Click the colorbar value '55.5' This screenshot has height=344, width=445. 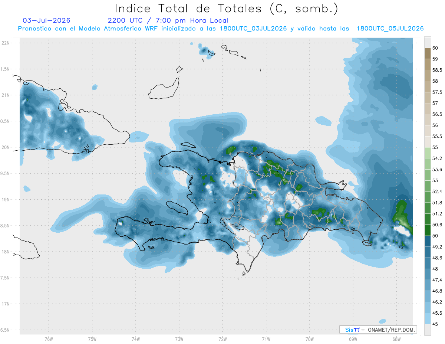(437, 137)
